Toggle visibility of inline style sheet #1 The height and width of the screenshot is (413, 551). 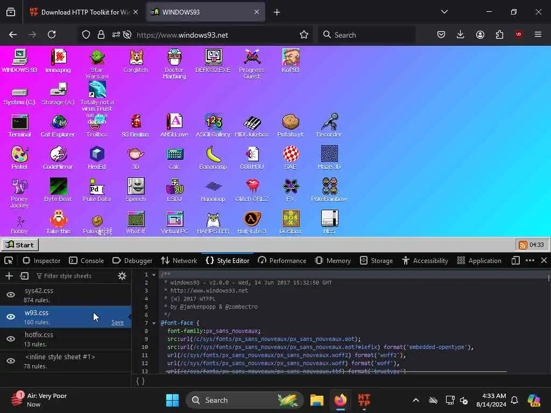(11, 361)
